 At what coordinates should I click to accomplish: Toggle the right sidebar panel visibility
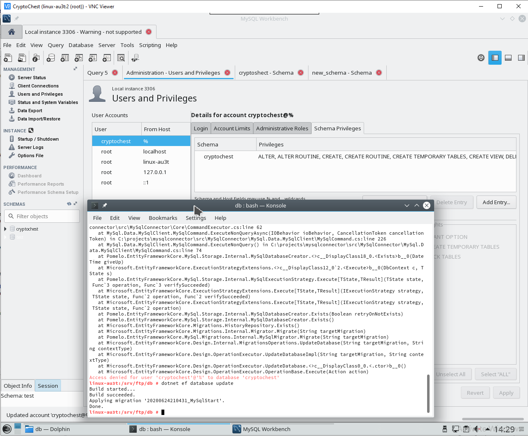[521, 58]
